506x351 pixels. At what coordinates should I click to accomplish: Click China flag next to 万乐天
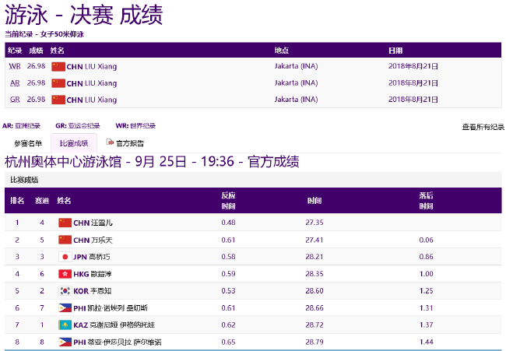(65, 240)
